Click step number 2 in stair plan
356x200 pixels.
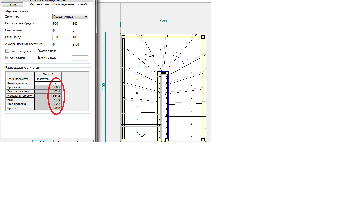coord(191,124)
